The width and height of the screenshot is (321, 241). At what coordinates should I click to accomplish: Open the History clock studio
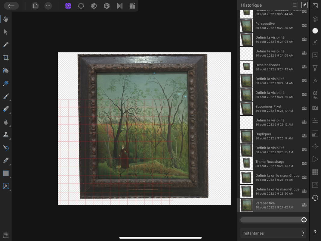pos(315,198)
